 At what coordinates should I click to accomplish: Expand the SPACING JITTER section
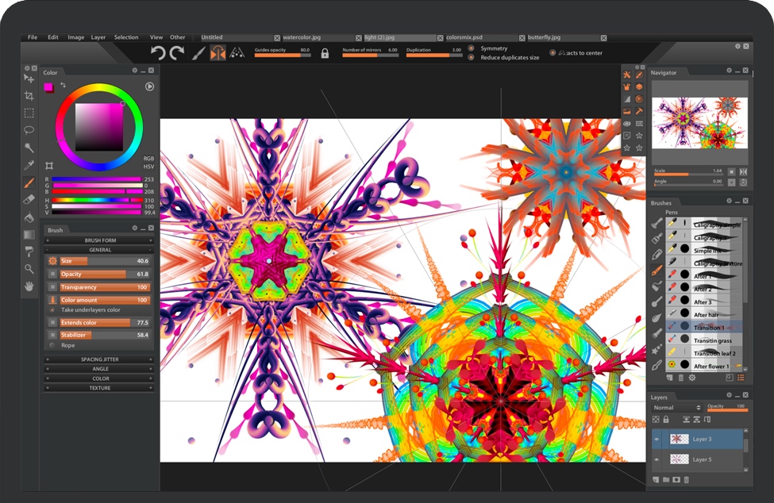(100, 359)
